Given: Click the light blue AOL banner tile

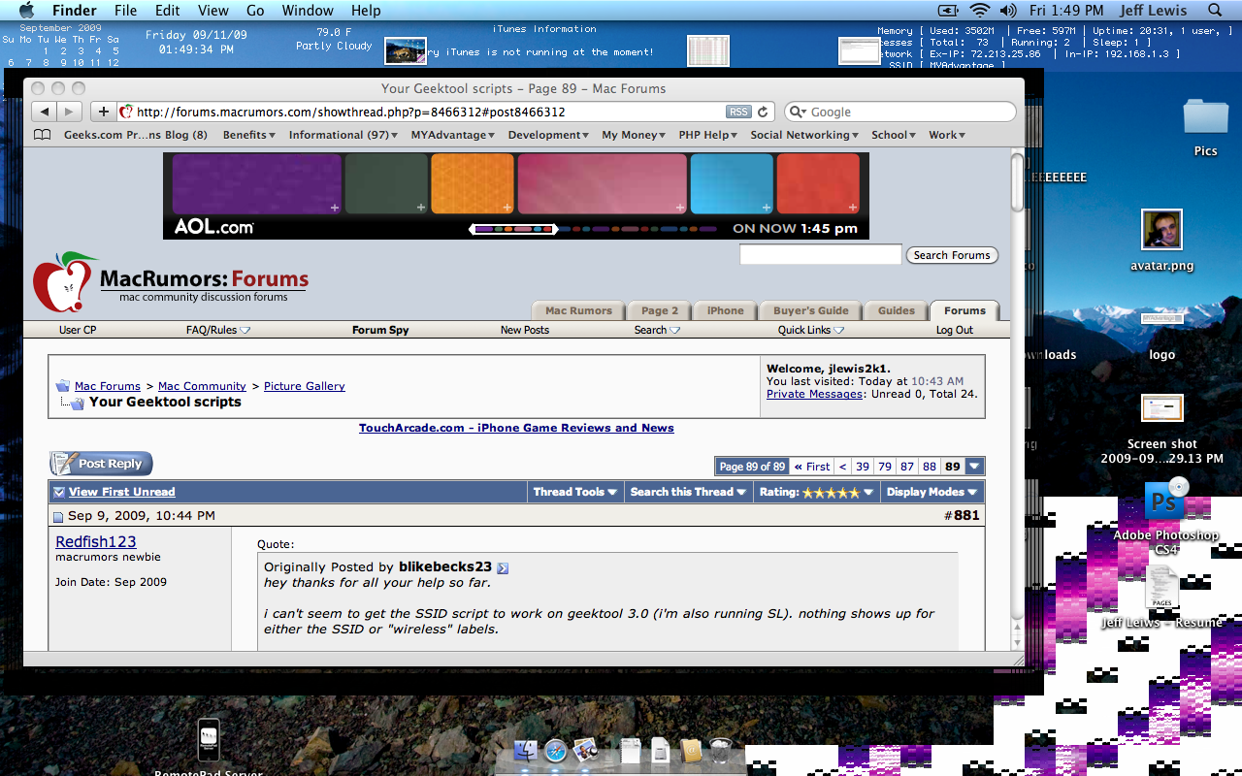Looking at the screenshot, I should point(732,184).
